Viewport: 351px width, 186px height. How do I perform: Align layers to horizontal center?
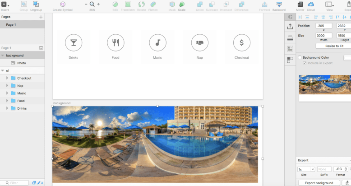(323, 17)
